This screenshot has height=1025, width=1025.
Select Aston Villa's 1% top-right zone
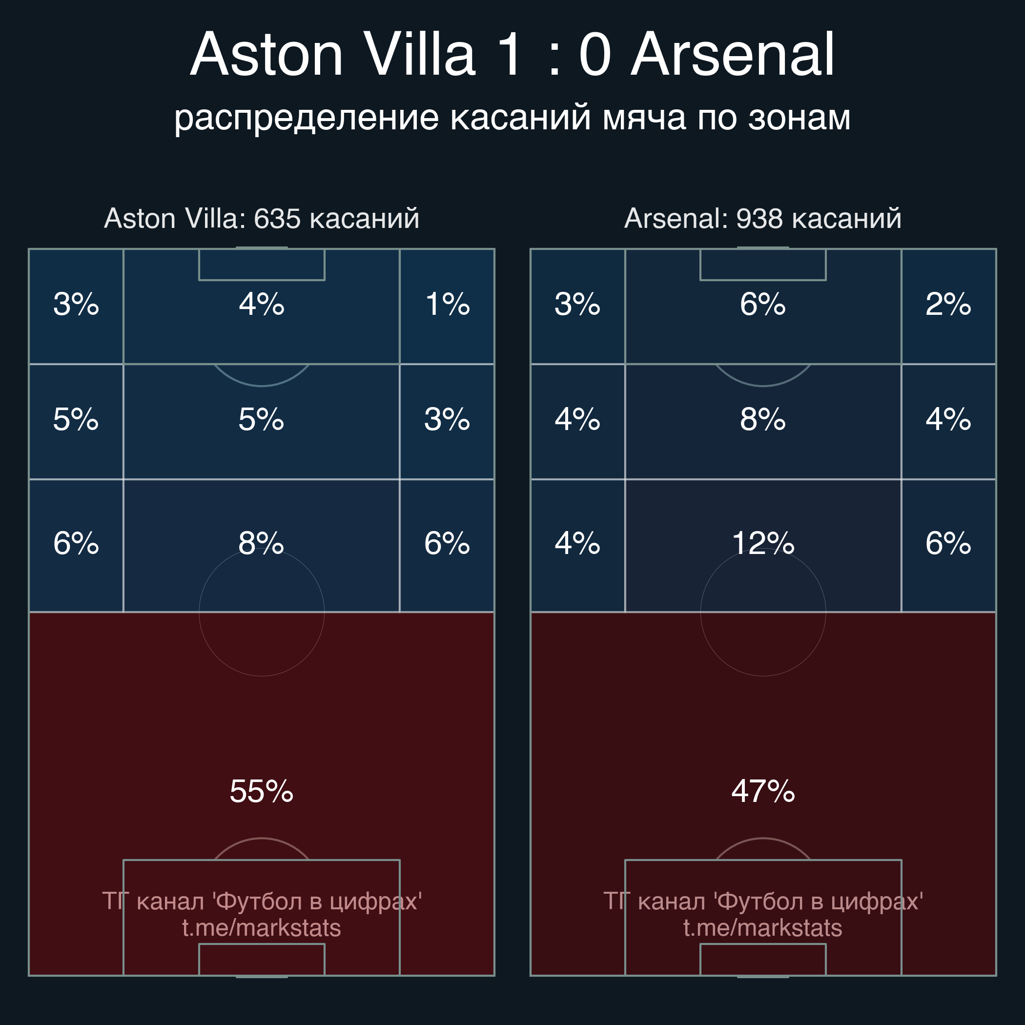[x=447, y=306]
